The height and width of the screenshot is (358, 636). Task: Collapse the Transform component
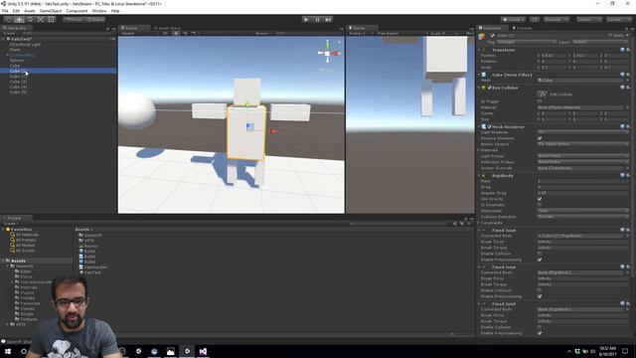click(x=479, y=50)
